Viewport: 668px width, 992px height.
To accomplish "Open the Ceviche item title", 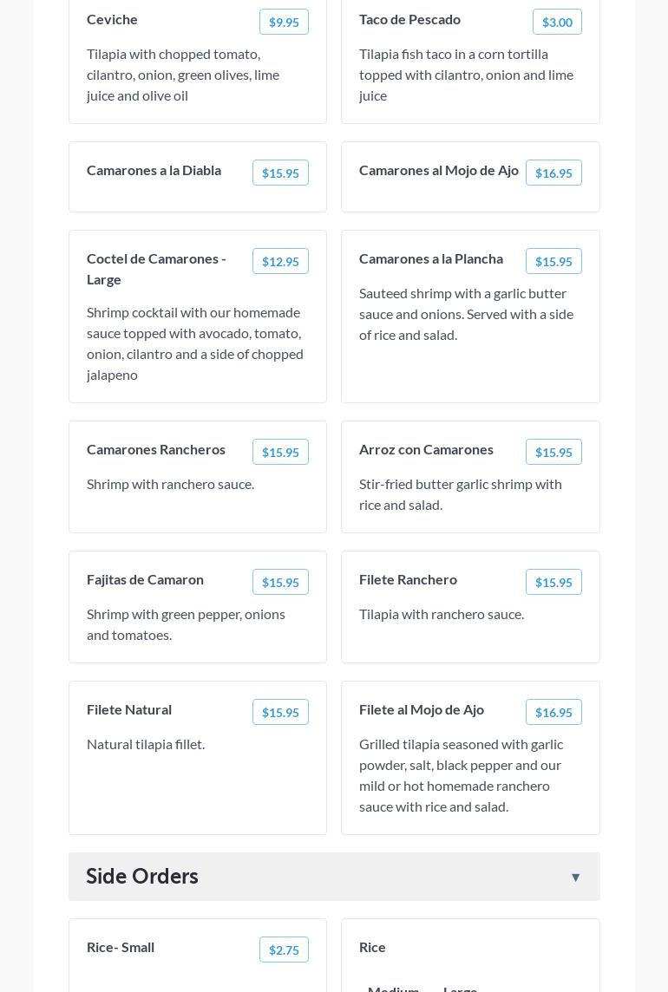I will pyautogui.click(x=112, y=19).
